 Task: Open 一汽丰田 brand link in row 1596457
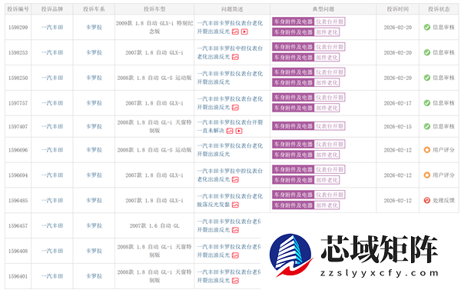(52, 226)
